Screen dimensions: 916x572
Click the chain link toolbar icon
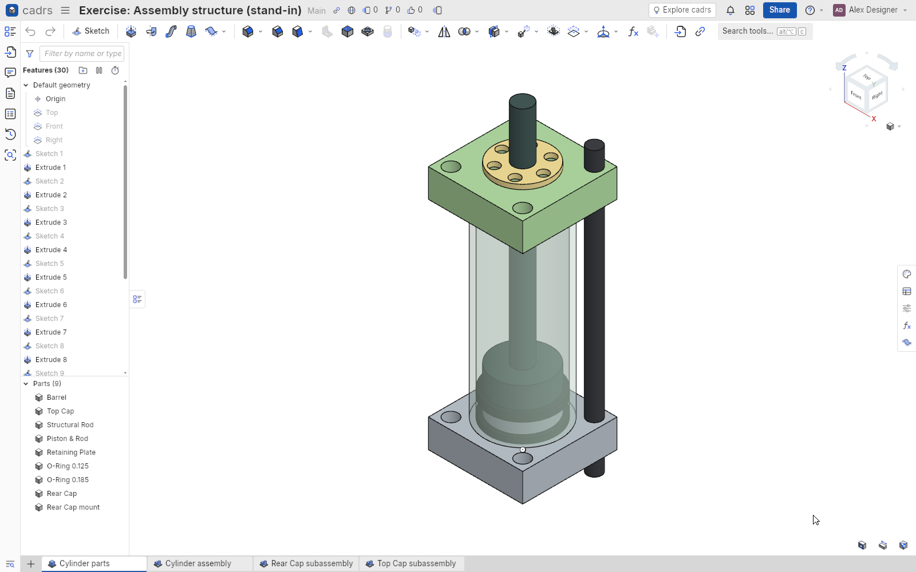[x=700, y=31]
